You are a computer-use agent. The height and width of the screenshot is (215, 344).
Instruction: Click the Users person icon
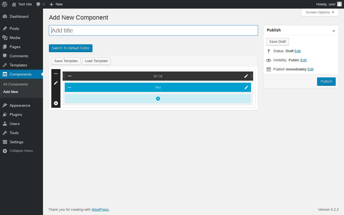click(5, 124)
